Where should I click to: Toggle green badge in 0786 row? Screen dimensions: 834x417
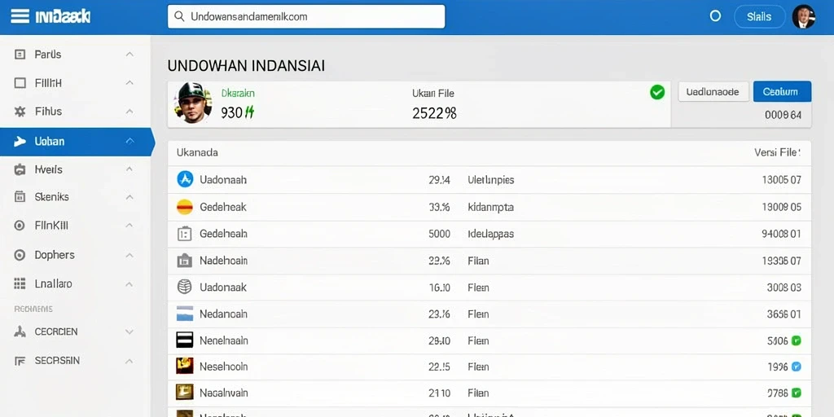click(x=797, y=393)
